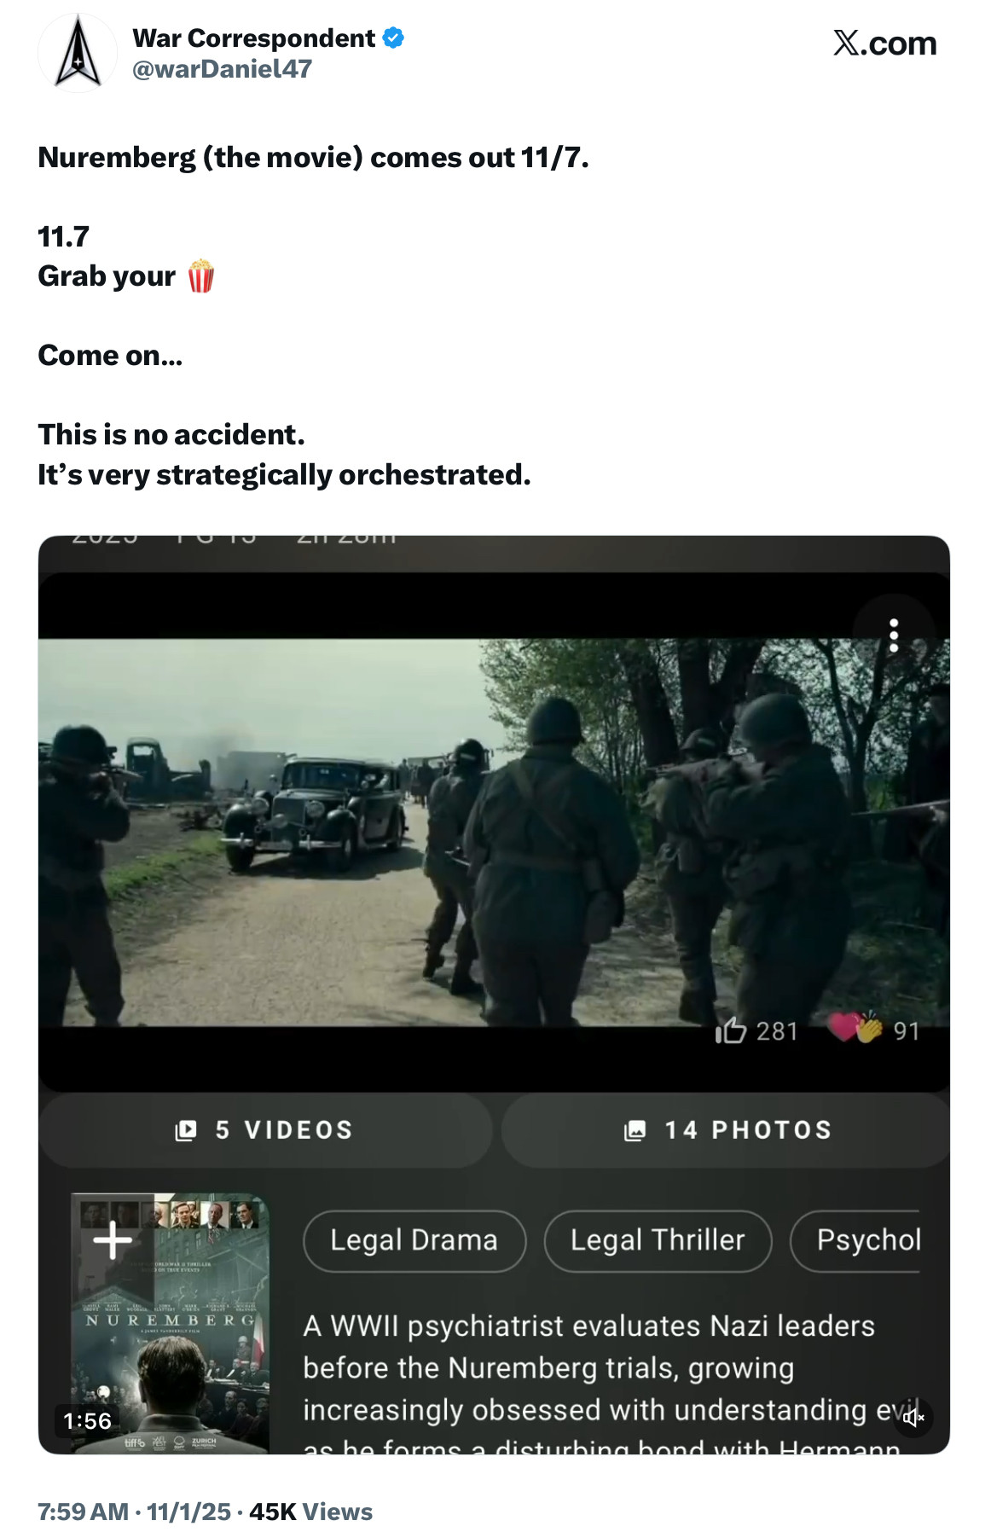
Task: Open the 7:59 AM 11/1/25 timestamp link
Action: (x=134, y=1512)
